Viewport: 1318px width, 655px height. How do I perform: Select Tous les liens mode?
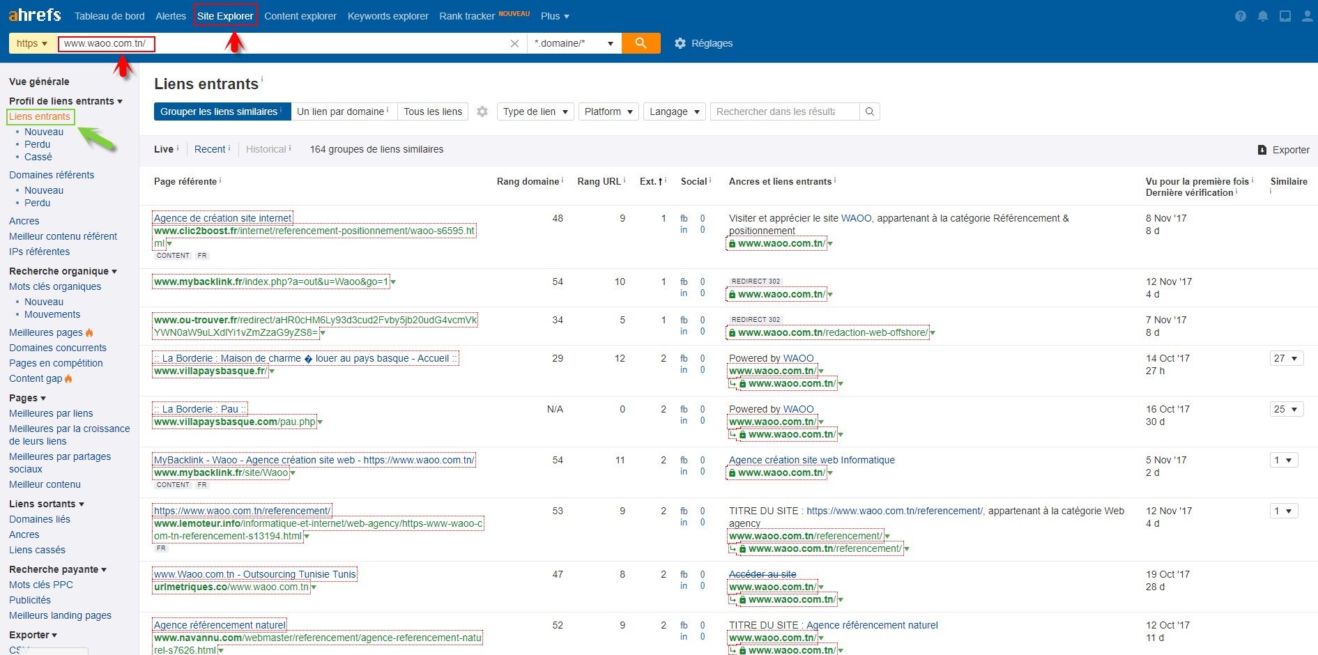(x=433, y=111)
